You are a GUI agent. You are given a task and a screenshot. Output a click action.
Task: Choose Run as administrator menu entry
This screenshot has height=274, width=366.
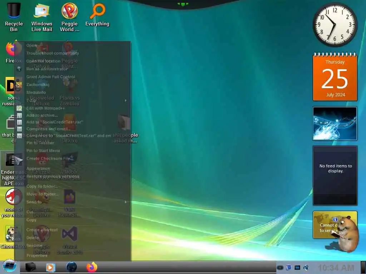click(72, 69)
